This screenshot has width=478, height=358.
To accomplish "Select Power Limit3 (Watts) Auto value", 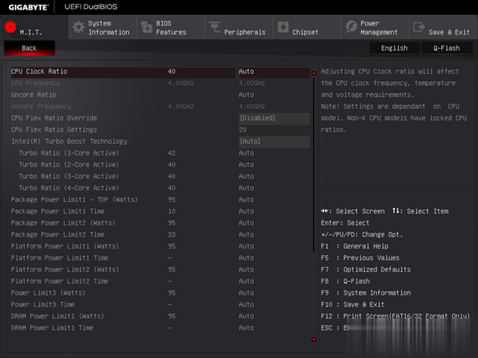I will coord(246,293).
